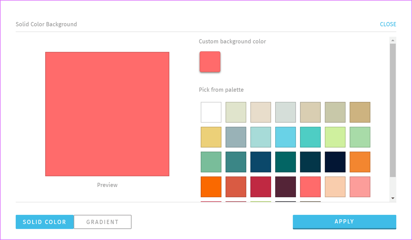Select the bright orange palette swatch
The image size is (412, 240).
click(x=211, y=187)
